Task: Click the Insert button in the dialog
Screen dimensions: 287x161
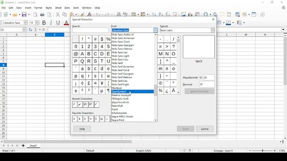Action: (185, 129)
